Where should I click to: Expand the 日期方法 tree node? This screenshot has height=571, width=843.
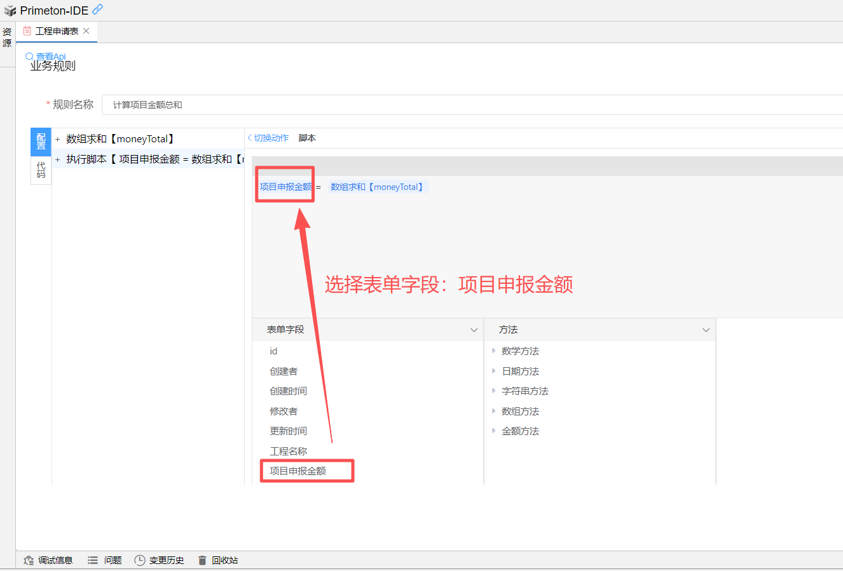[494, 371]
